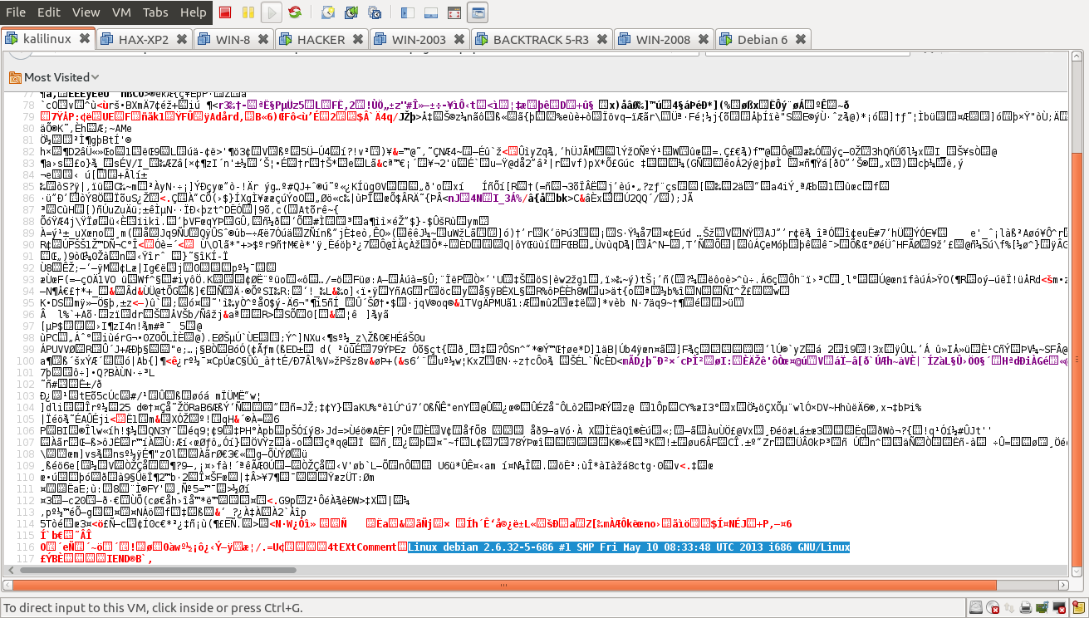The height and width of the screenshot is (618, 1089).
Task: Close the WIN-2008 tab
Action: click(703, 39)
